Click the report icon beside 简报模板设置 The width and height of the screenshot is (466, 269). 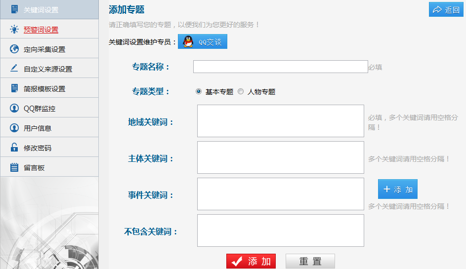pos(14,89)
